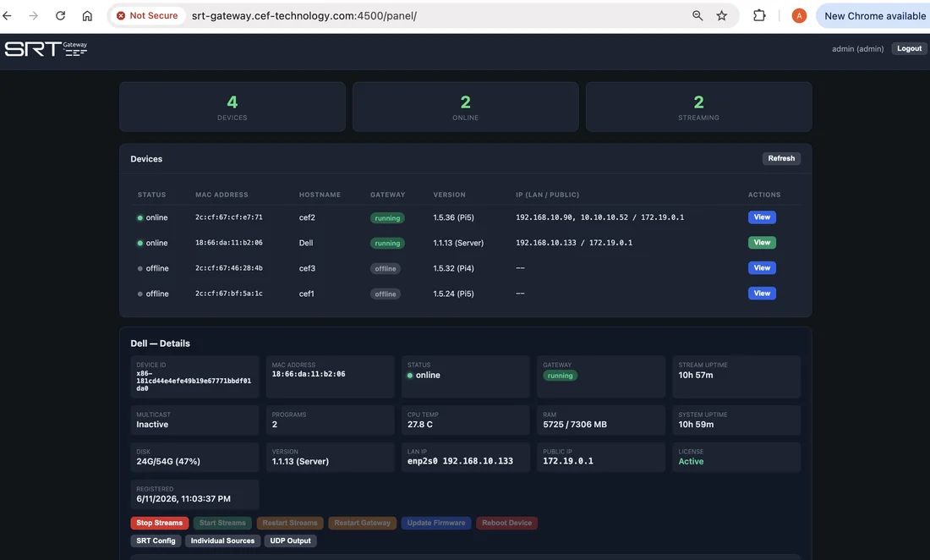Viewport: 930px width, 560px height.
Task: Click hostname cef2 in the table
Action: [307, 217]
